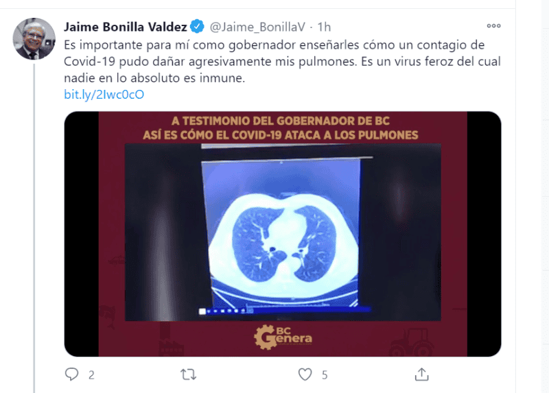Screen dimensions: 549x393
Task: Click the blue verified badge
Action: pyautogui.click(x=198, y=27)
